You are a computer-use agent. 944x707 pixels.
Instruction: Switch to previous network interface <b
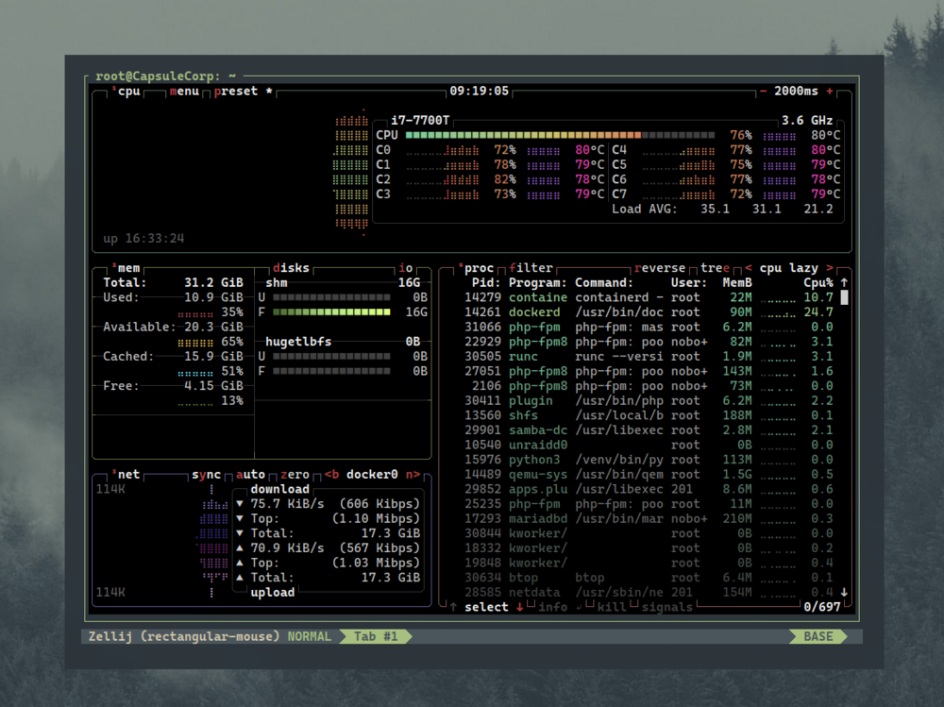(x=331, y=475)
